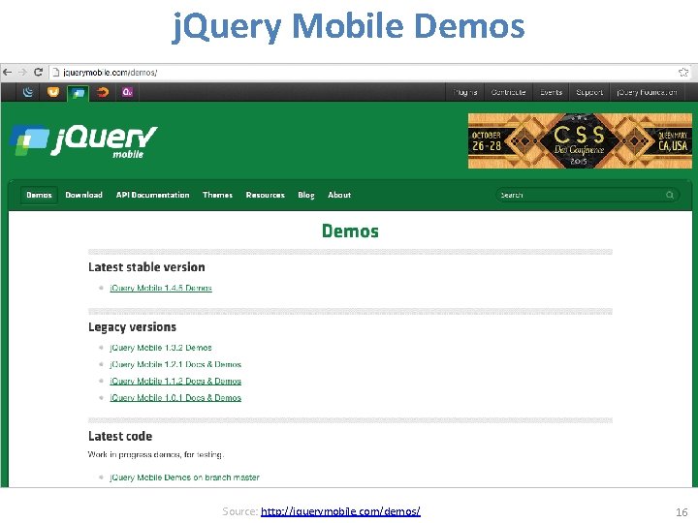Open API Documentation in the navigation
Screen dimensions: 698x523
(153, 195)
